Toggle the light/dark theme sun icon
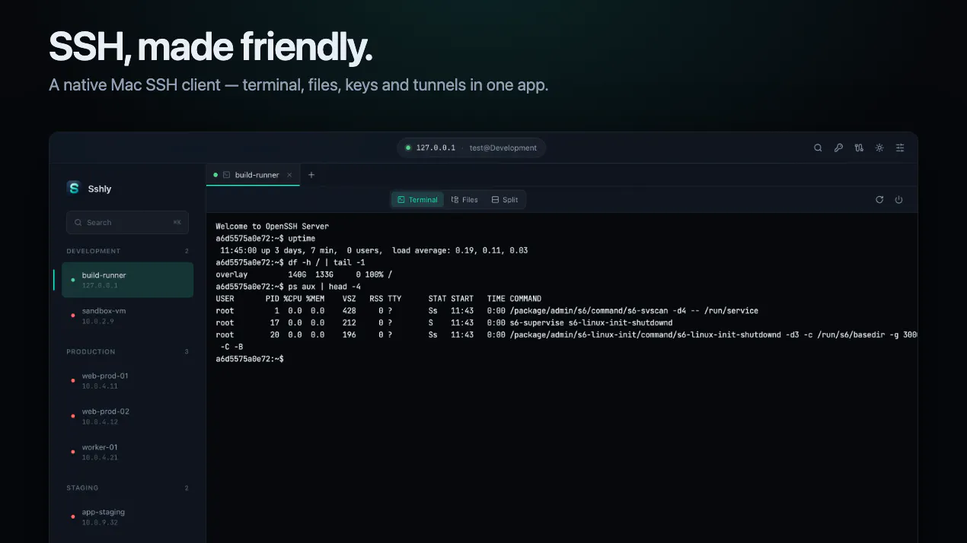 pos(879,148)
